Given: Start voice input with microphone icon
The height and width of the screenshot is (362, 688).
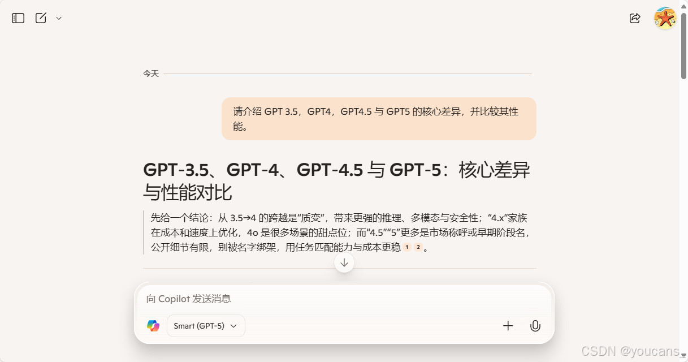Looking at the screenshot, I should coord(535,326).
